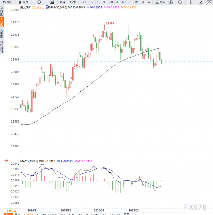The image size is (213, 215).
Task: Go to 首页 home page
Action: 23,2
